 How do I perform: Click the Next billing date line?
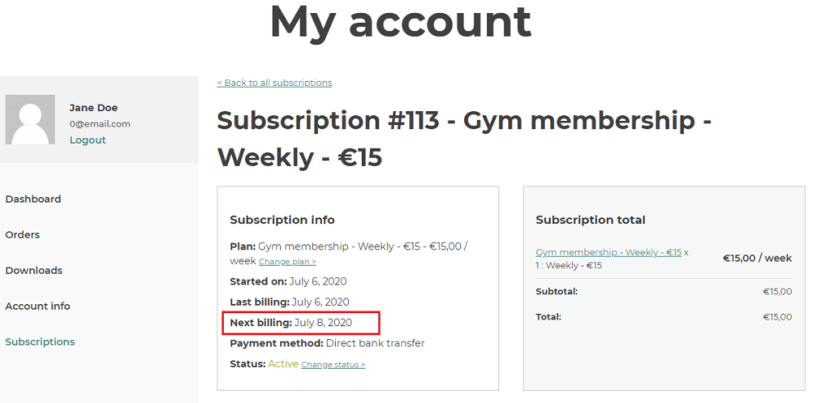tap(291, 323)
